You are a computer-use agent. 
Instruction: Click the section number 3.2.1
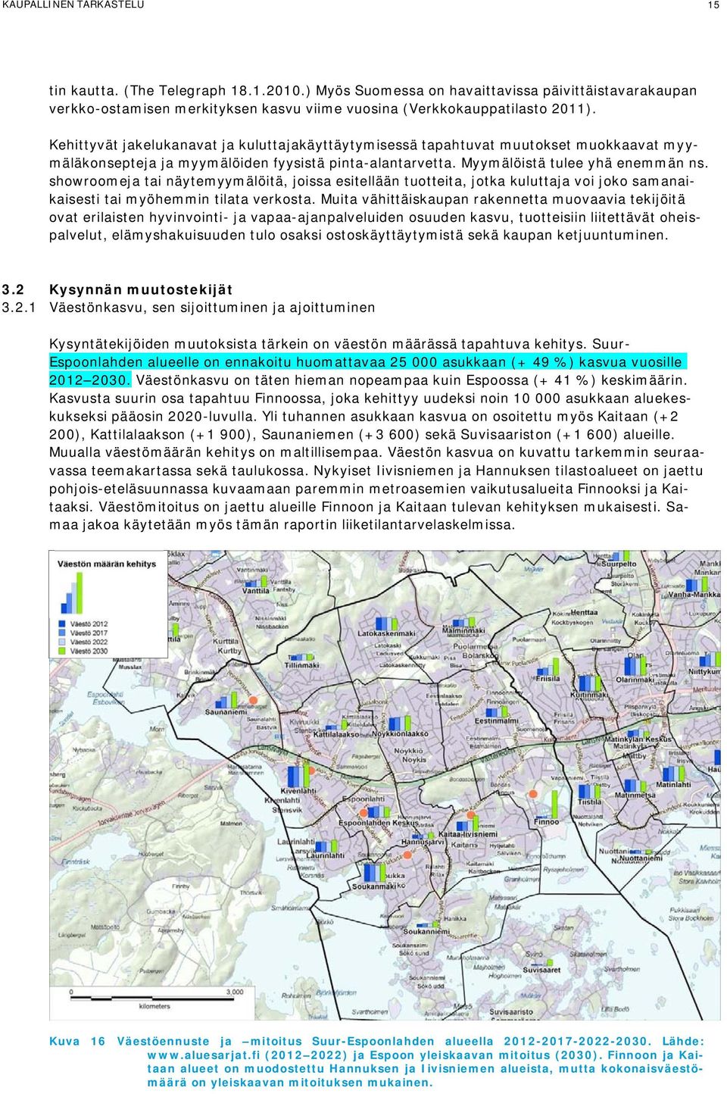19,308
